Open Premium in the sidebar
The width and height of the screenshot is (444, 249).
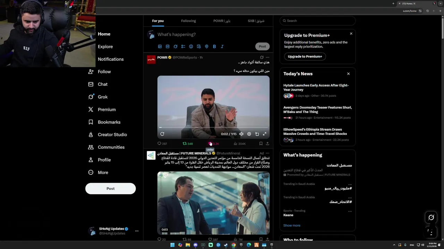point(102,110)
